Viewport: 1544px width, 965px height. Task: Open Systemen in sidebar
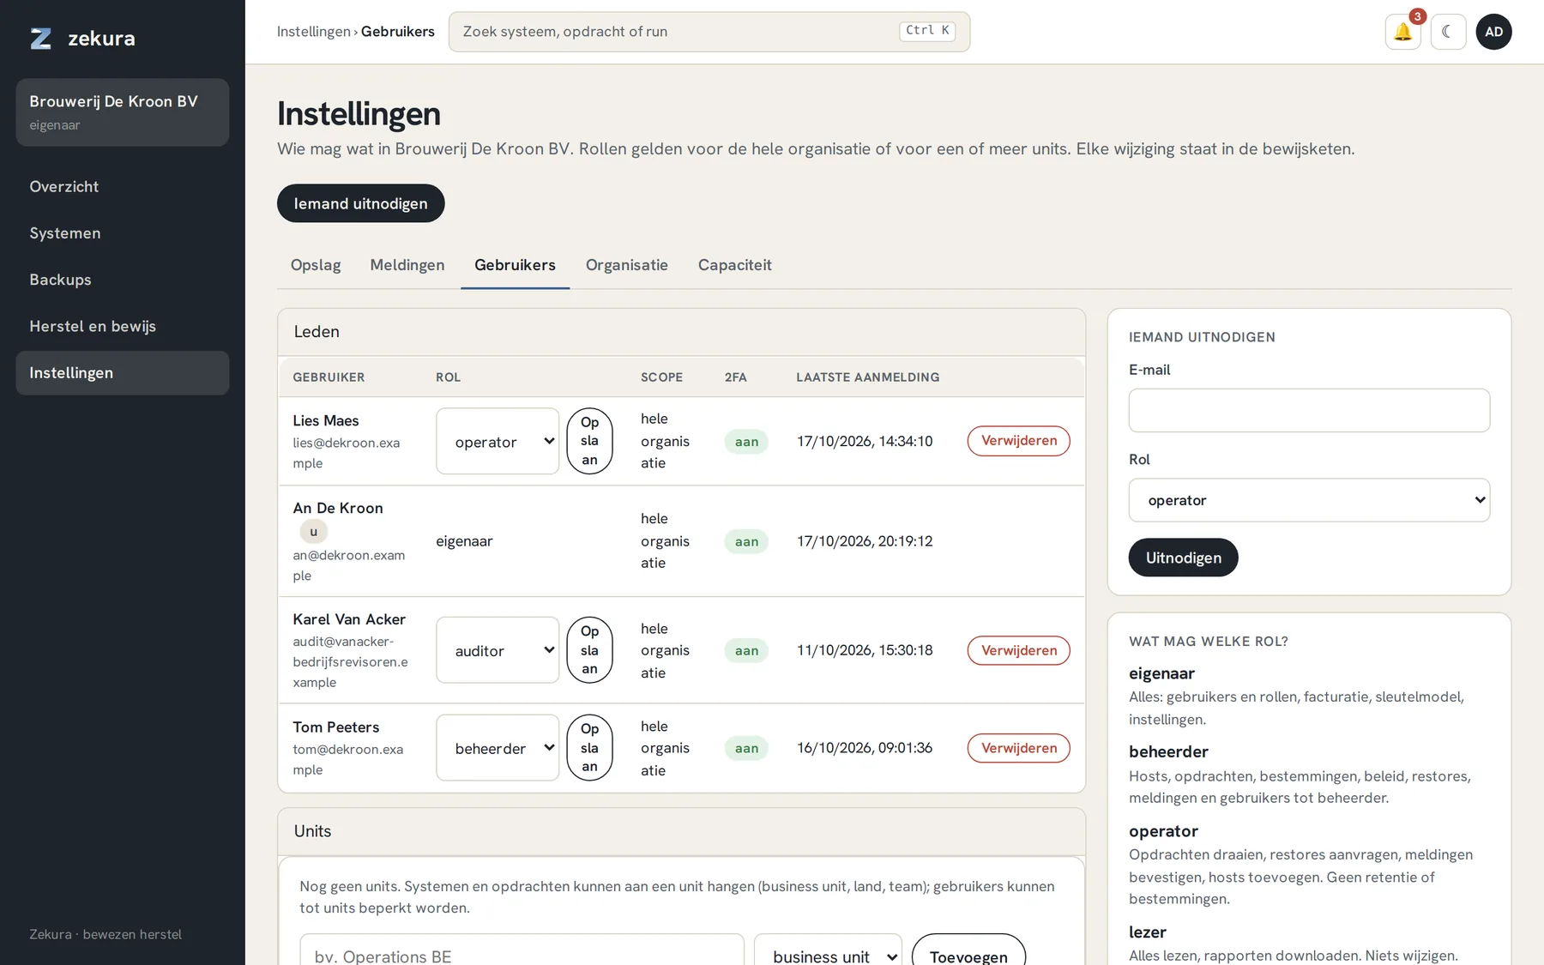point(122,233)
